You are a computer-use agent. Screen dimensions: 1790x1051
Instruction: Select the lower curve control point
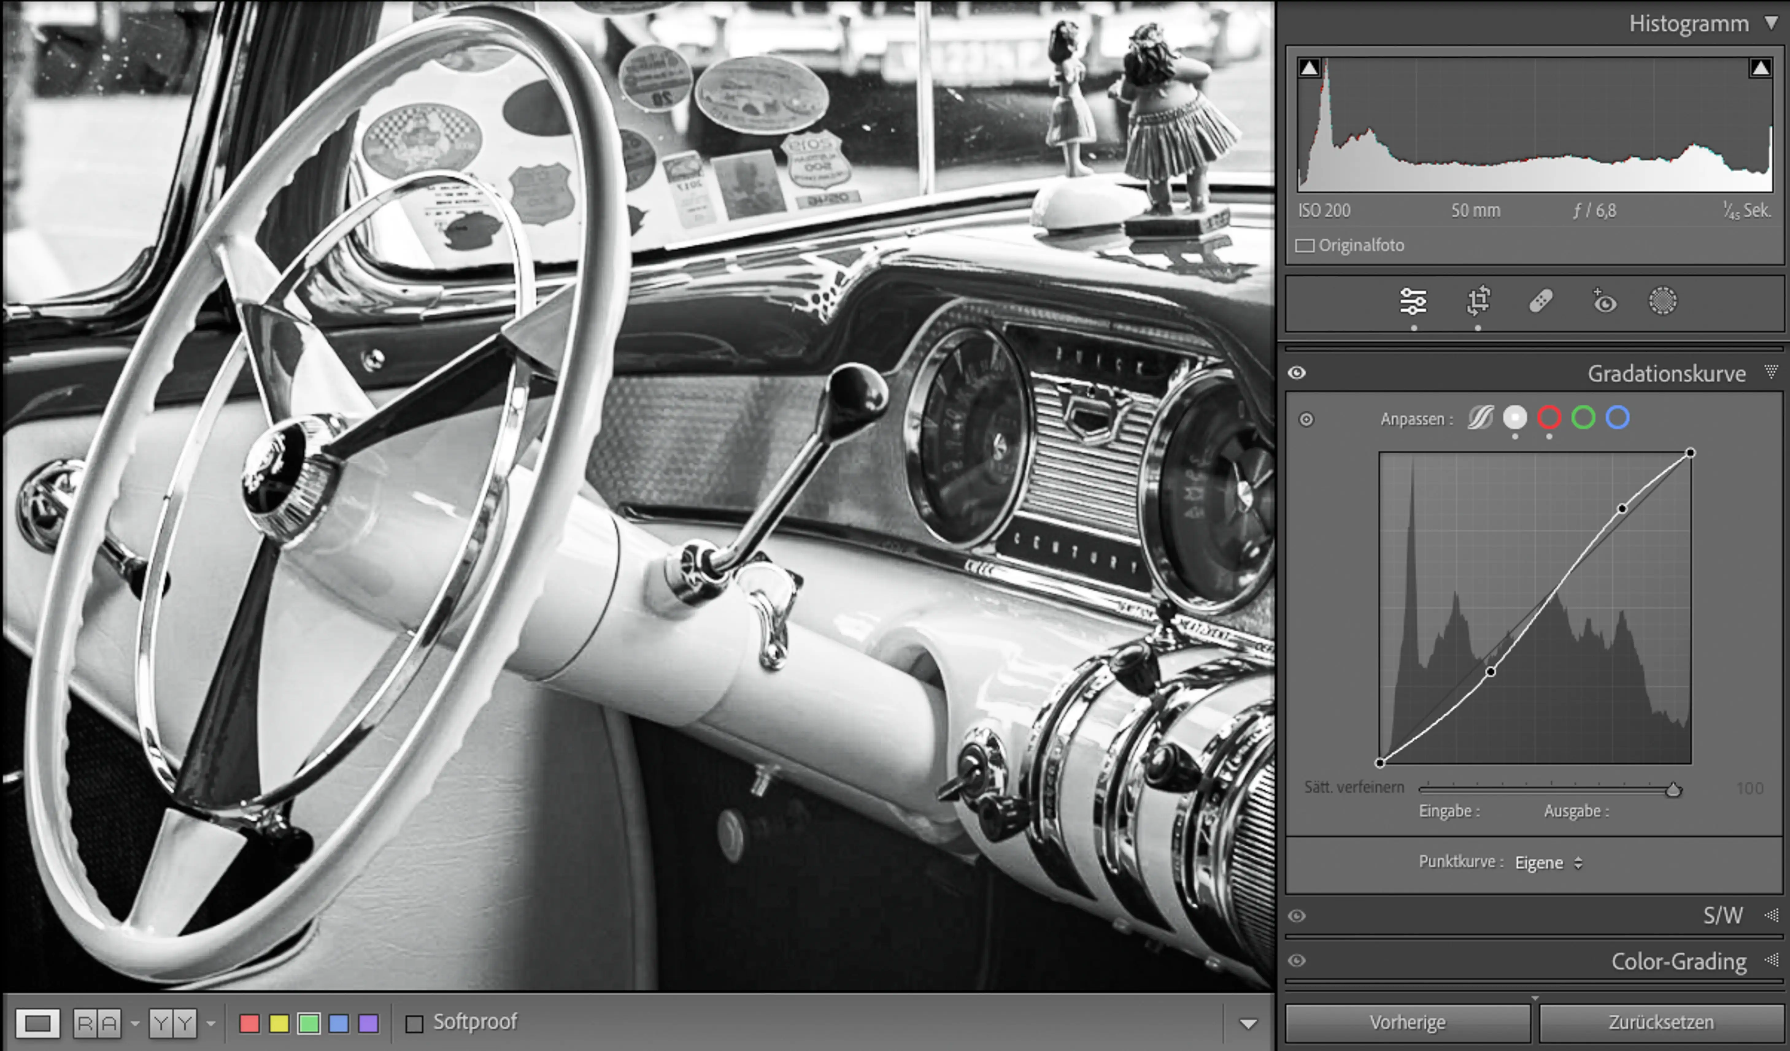(1491, 671)
